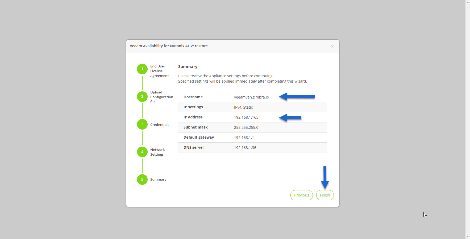470x239 pixels.
Task: Select subnet mask value 255.255.255.0
Action: tap(246, 127)
